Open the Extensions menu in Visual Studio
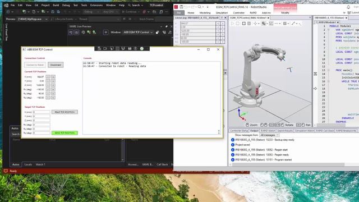The image size is (359, 202). (96, 5)
